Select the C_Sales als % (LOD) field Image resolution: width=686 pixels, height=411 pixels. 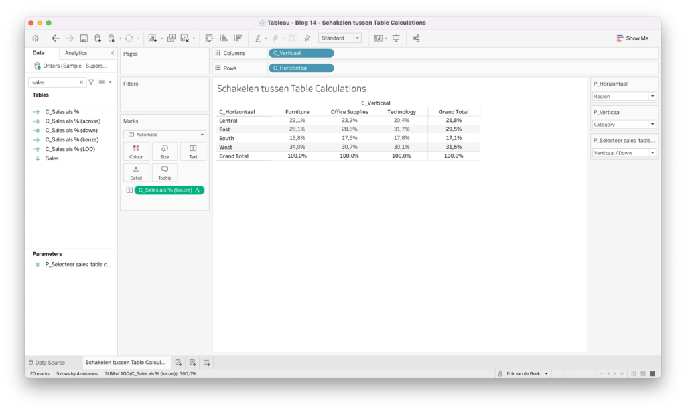68,149
